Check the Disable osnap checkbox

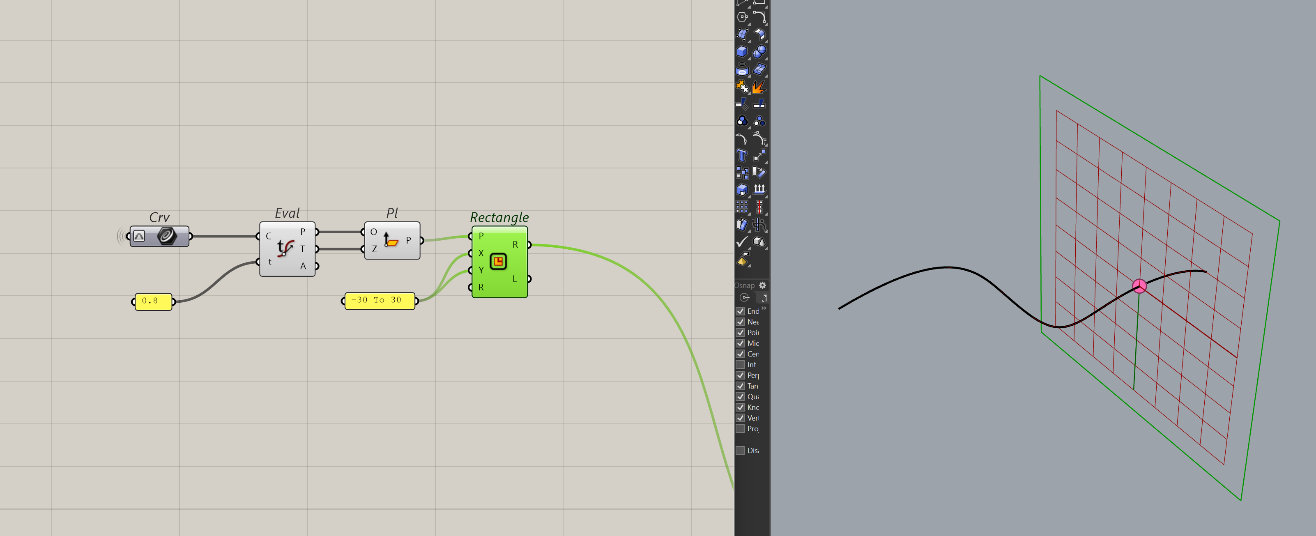click(x=740, y=450)
